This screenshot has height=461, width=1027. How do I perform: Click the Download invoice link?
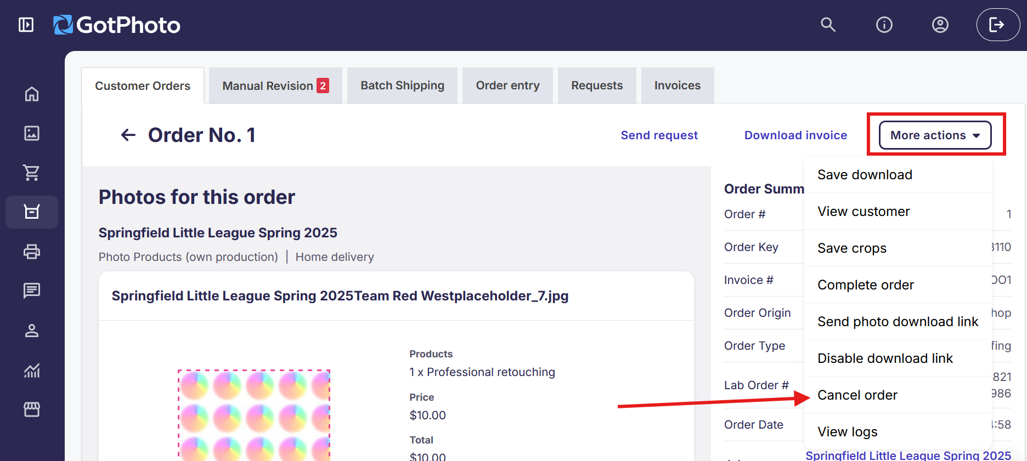click(795, 135)
